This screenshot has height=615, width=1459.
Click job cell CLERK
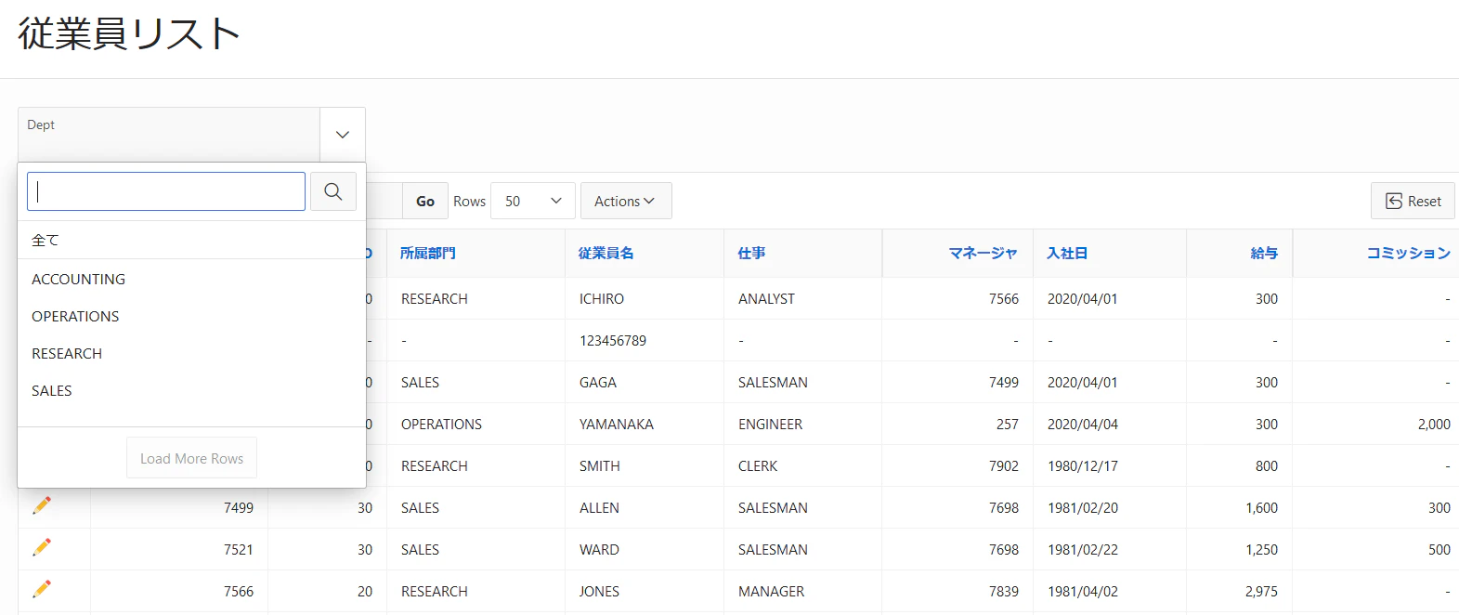pyautogui.click(x=758, y=465)
